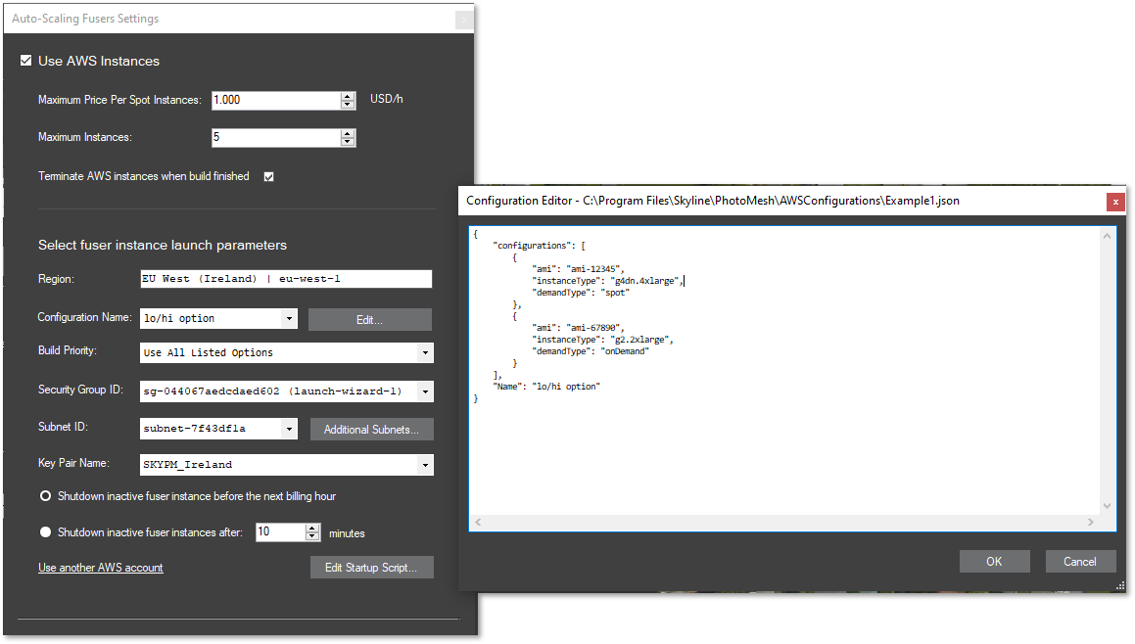Click the "configurations": [ line
The height and width of the screenshot is (644, 1135).
[x=540, y=246]
